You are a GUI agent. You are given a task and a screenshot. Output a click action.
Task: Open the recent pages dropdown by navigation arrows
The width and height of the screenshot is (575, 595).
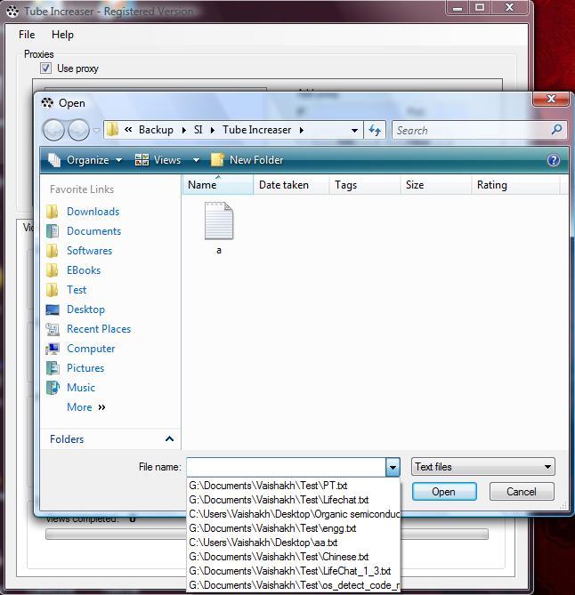(96, 131)
